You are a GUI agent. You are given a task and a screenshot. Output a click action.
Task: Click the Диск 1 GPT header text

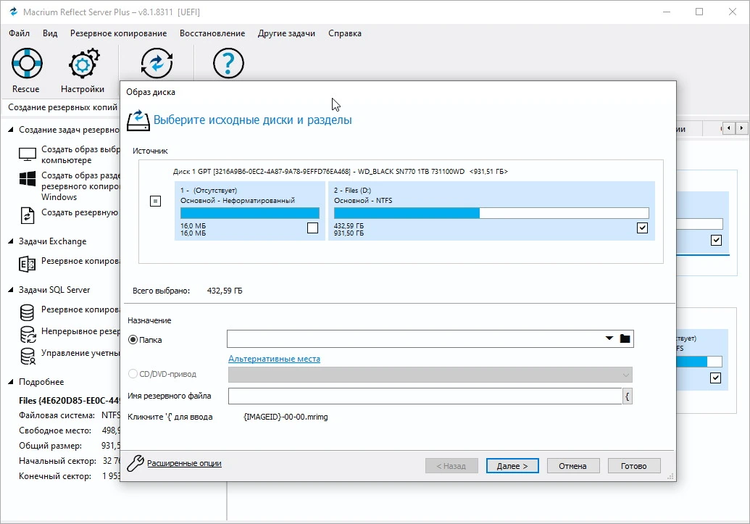tap(340, 171)
